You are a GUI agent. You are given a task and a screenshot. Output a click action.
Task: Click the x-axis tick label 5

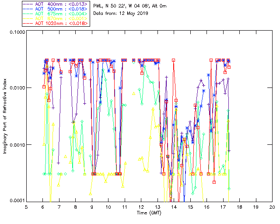(26, 207)
